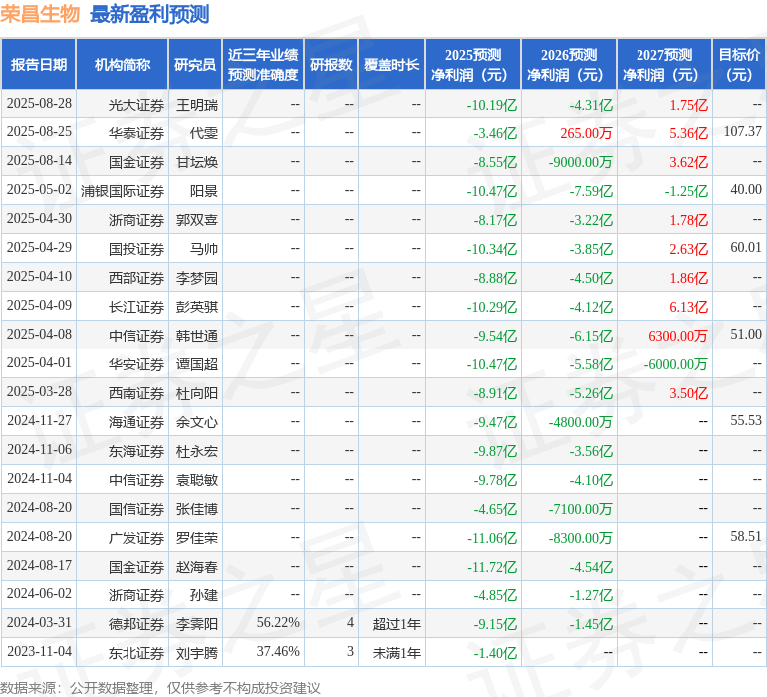The width and height of the screenshot is (767, 697).
Task: Click the 2025预测净利润 column header
Action: coord(473,65)
